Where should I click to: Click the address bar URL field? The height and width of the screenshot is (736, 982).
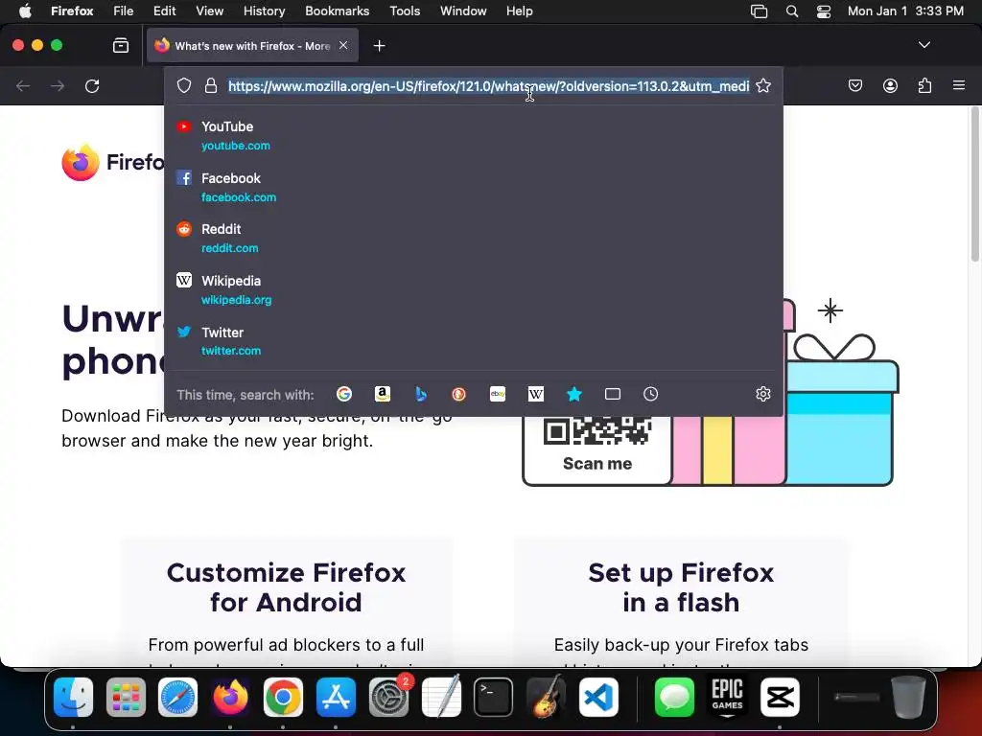pyautogui.click(x=488, y=85)
